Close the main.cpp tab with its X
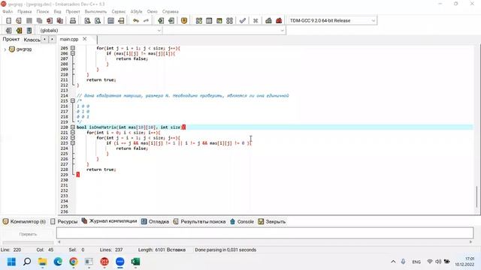481x270 pixels. pos(85,39)
